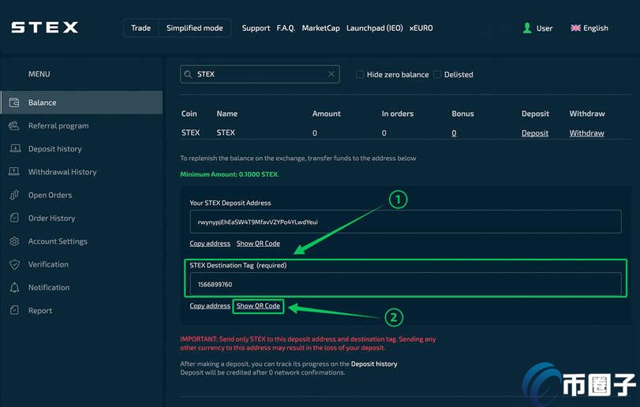
Task: Click the Open Orders icon
Action: point(14,195)
